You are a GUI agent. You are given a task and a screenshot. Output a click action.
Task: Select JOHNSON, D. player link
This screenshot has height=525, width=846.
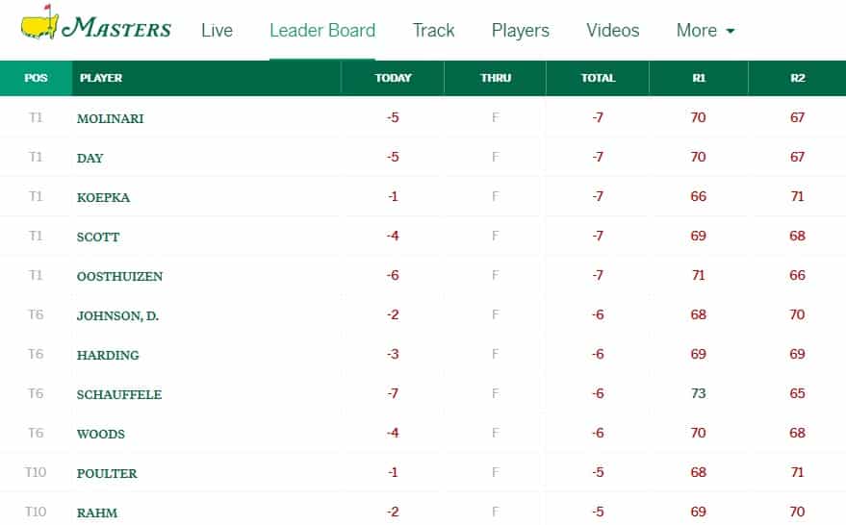click(117, 315)
